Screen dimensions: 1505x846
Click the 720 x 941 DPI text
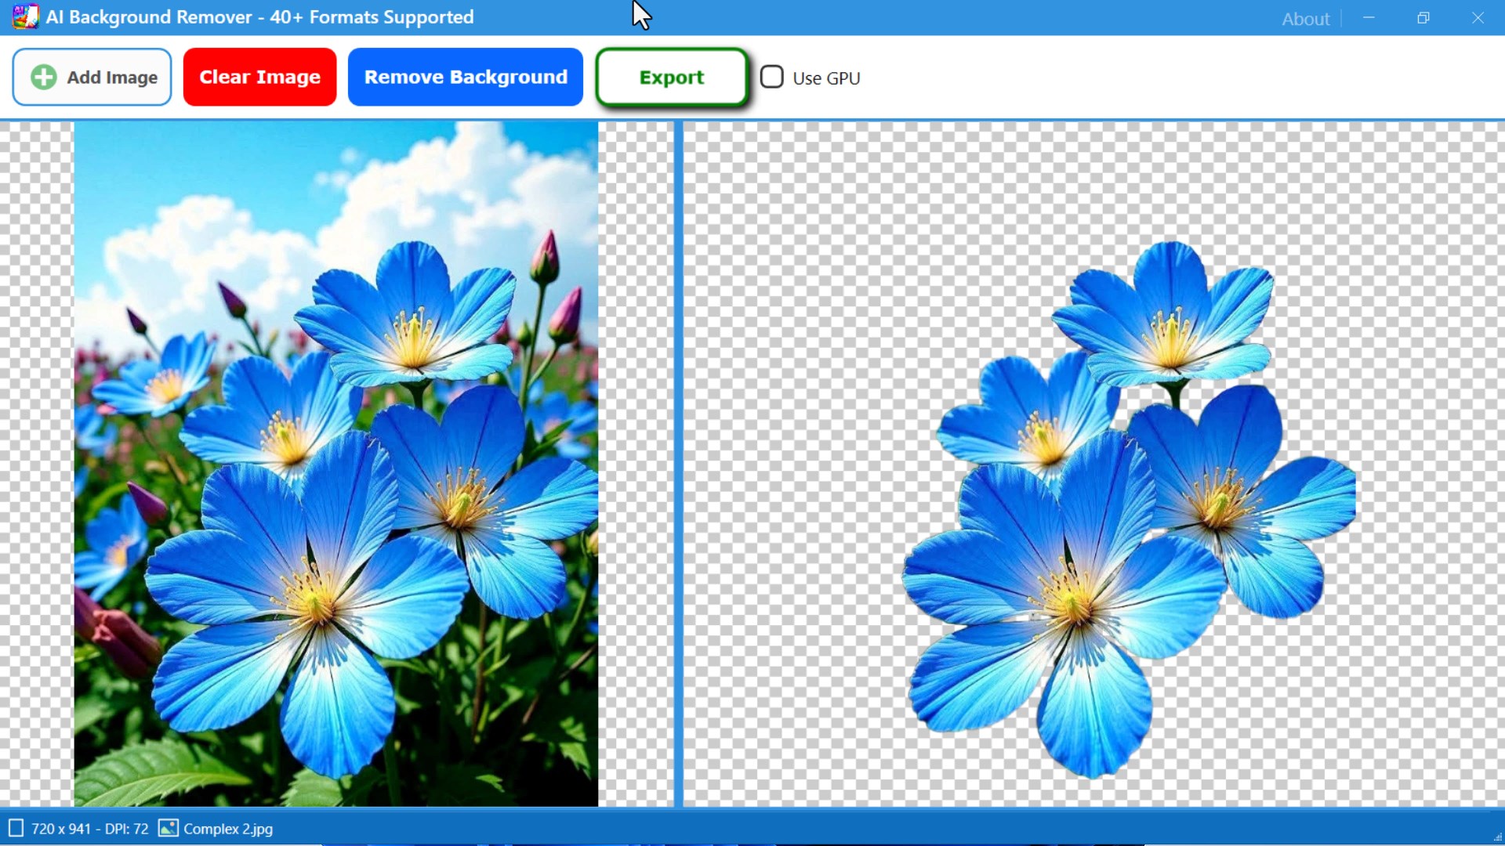click(x=89, y=829)
